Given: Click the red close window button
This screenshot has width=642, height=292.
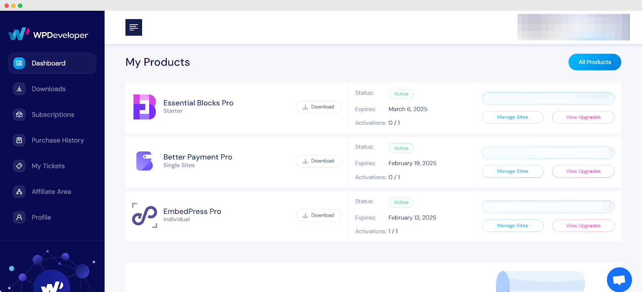Looking at the screenshot, I should [x=6, y=6].
